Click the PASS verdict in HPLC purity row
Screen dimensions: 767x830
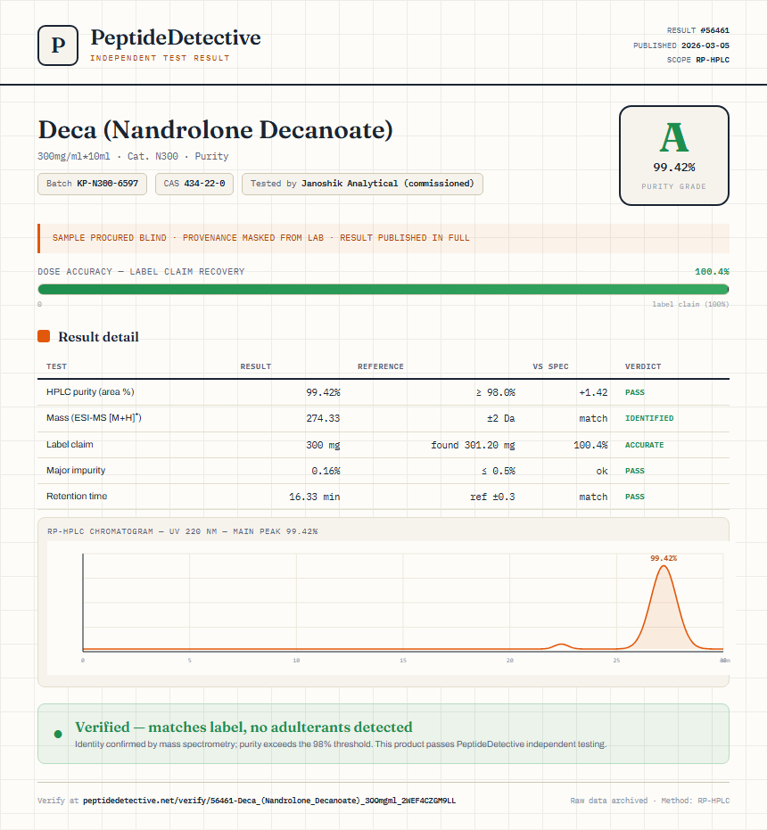[x=635, y=392]
